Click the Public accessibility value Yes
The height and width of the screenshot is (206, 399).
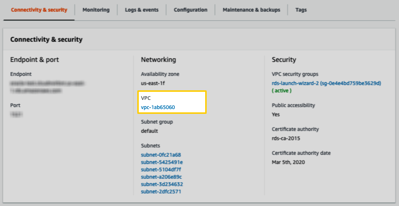tap(276, 115)
